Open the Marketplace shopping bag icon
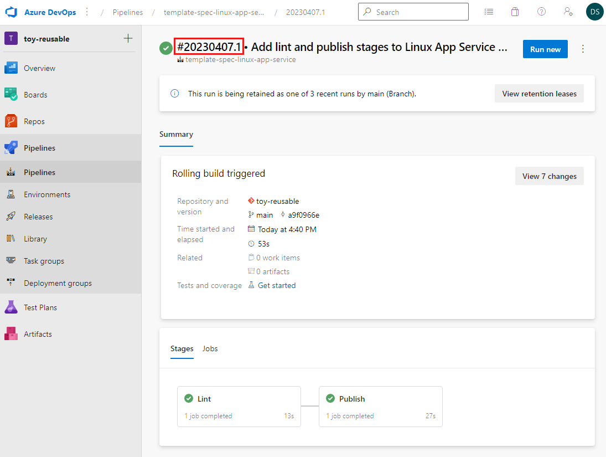The height and width of the screenshot is (457, 606). tap(515, 12)
